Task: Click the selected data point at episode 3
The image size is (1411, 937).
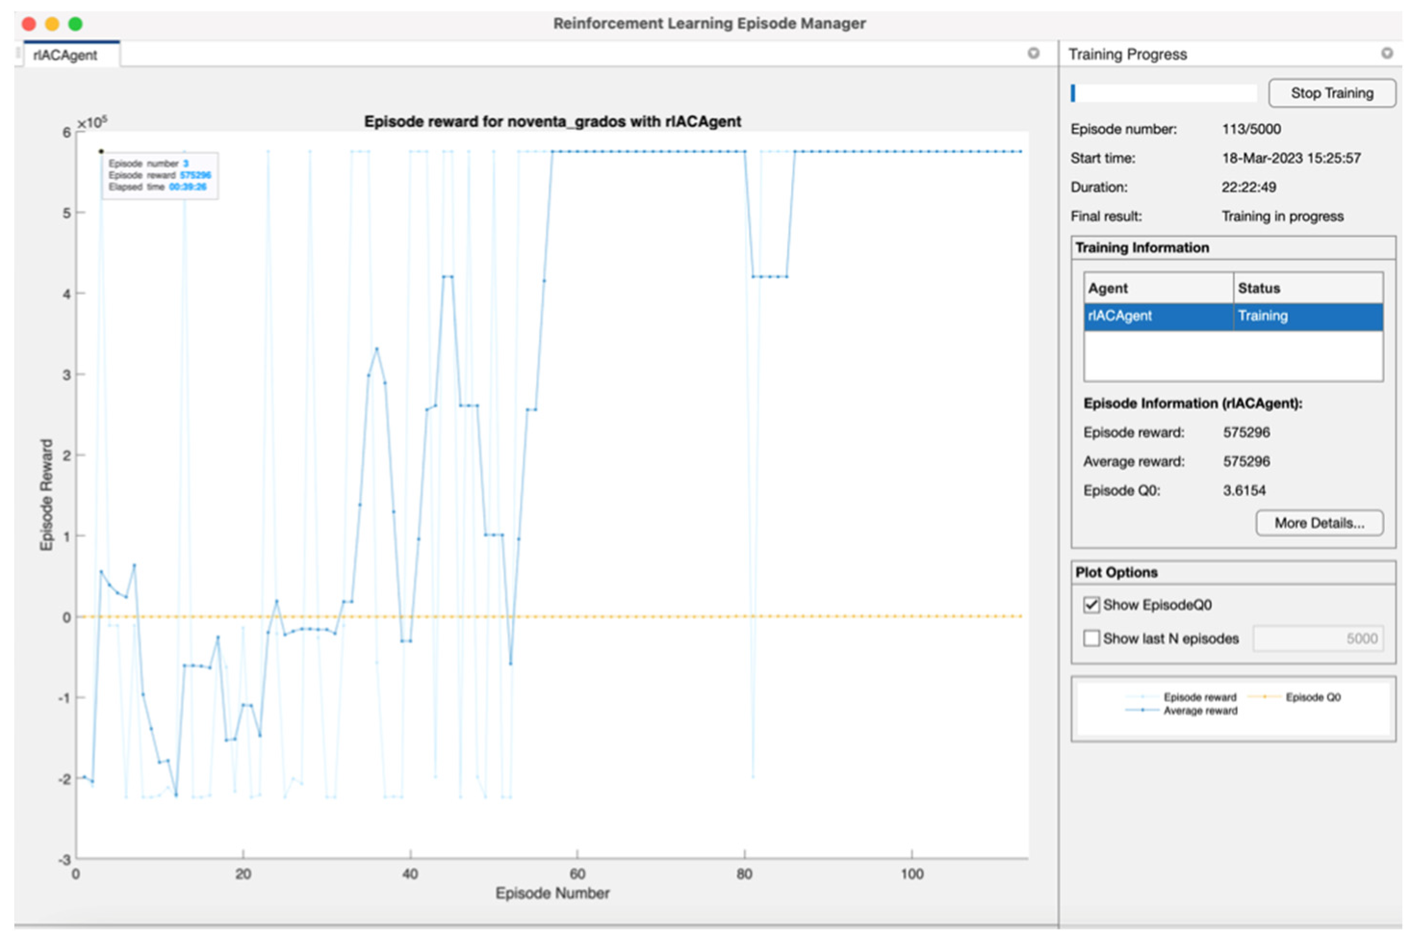Action: (101, 151)
